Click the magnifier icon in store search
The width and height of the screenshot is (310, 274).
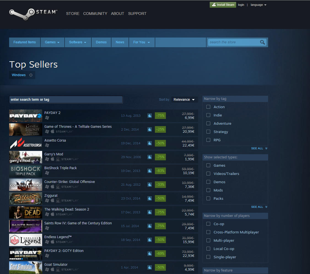[x=262, y=42]
